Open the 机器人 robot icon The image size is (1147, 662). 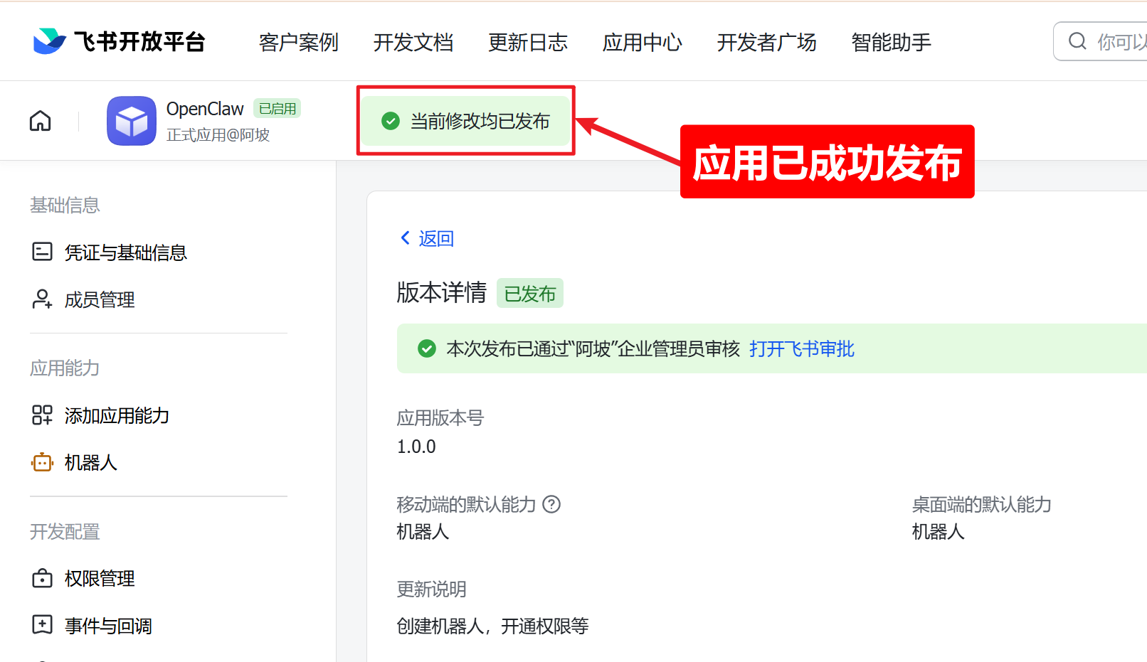pyautogui.click(x=42, y=461)
